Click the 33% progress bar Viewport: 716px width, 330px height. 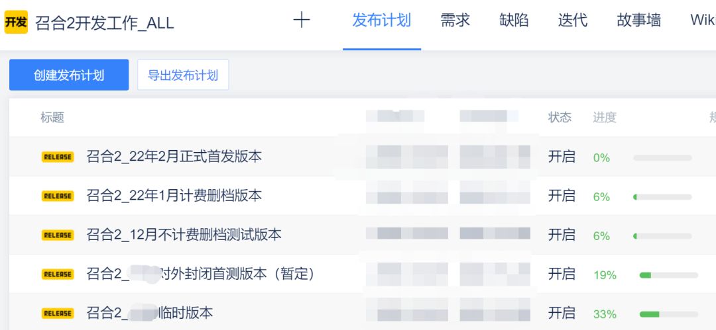668,314
